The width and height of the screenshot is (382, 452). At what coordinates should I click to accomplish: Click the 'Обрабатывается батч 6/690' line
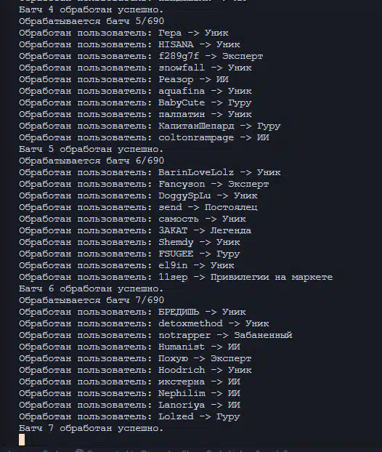click(x=92, y=161)
